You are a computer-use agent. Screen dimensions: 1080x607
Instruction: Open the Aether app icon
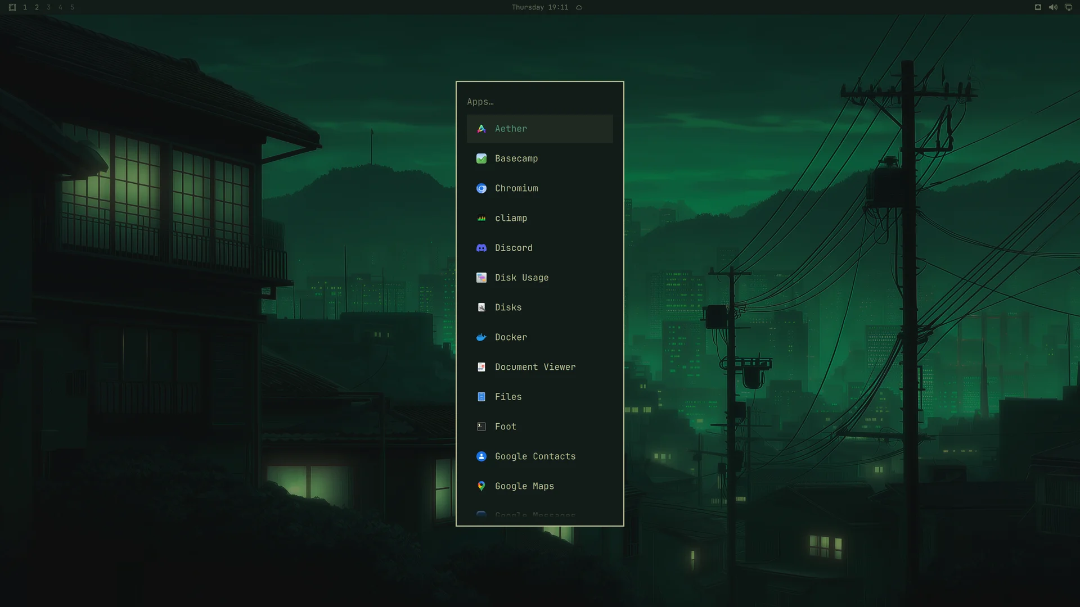point(481,129)
